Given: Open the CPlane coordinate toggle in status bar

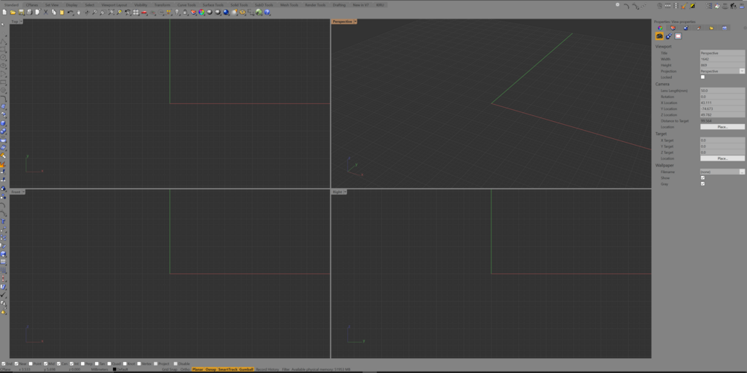Looking at the screenshot, I should pos(6,369).
